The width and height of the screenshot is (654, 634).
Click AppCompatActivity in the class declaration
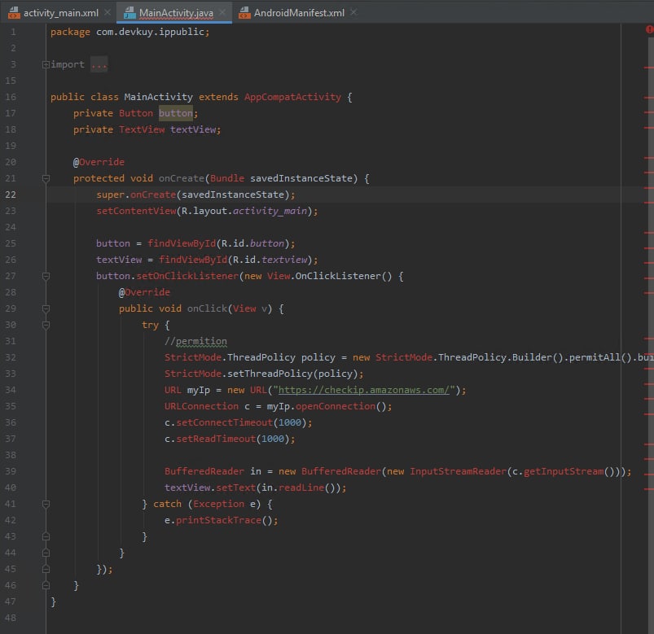[292, 97]
